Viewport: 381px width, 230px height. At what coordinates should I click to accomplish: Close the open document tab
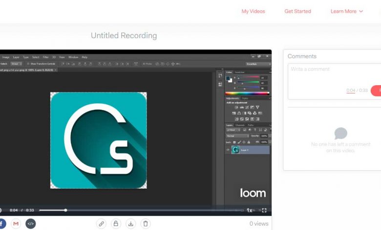[55, 70]
